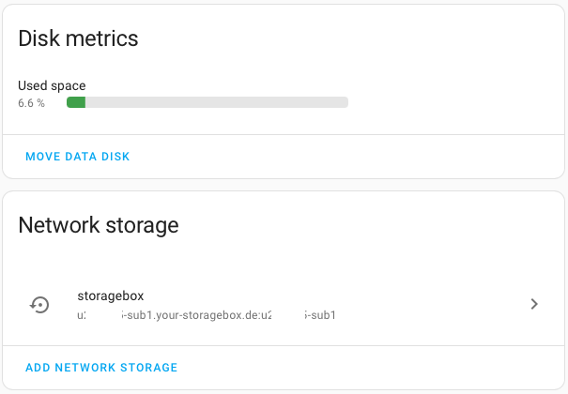Click ADD NETWORK STORAGE

click(101, 368)
